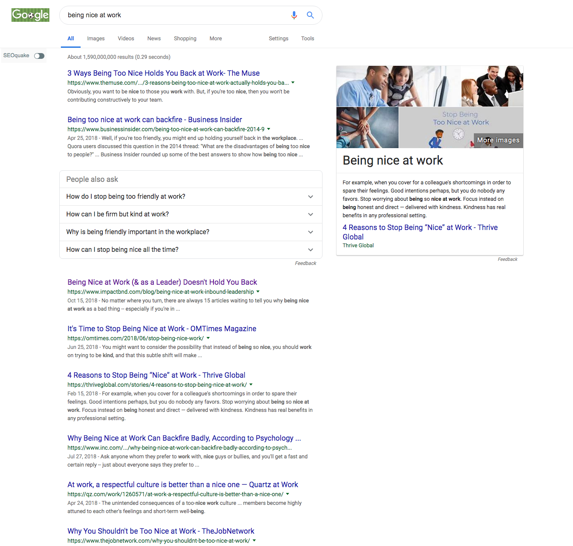
Task: Open the News tab
Action: (154, 38)
